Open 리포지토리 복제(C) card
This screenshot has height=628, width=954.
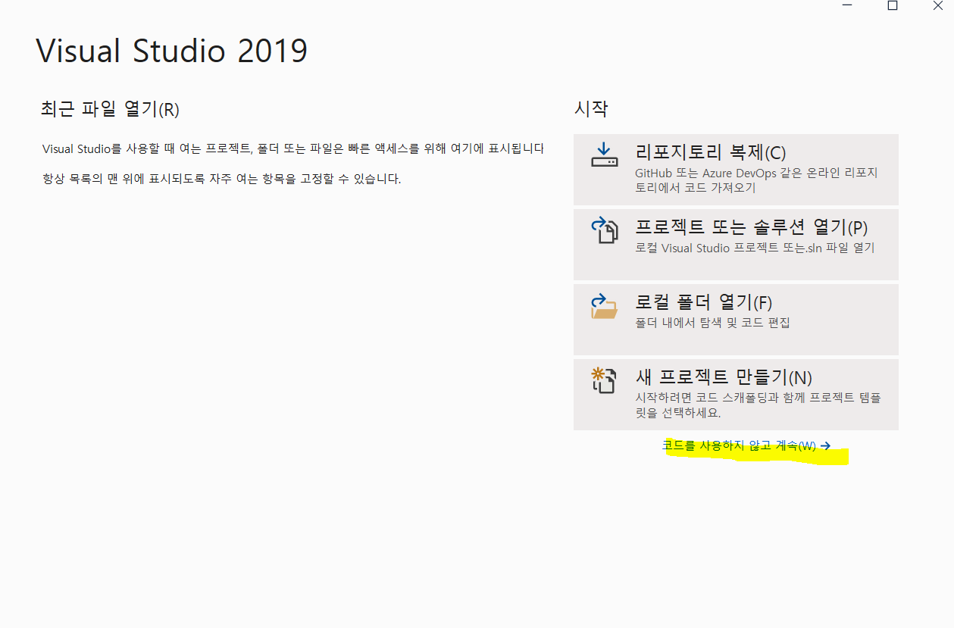[736, 170]
